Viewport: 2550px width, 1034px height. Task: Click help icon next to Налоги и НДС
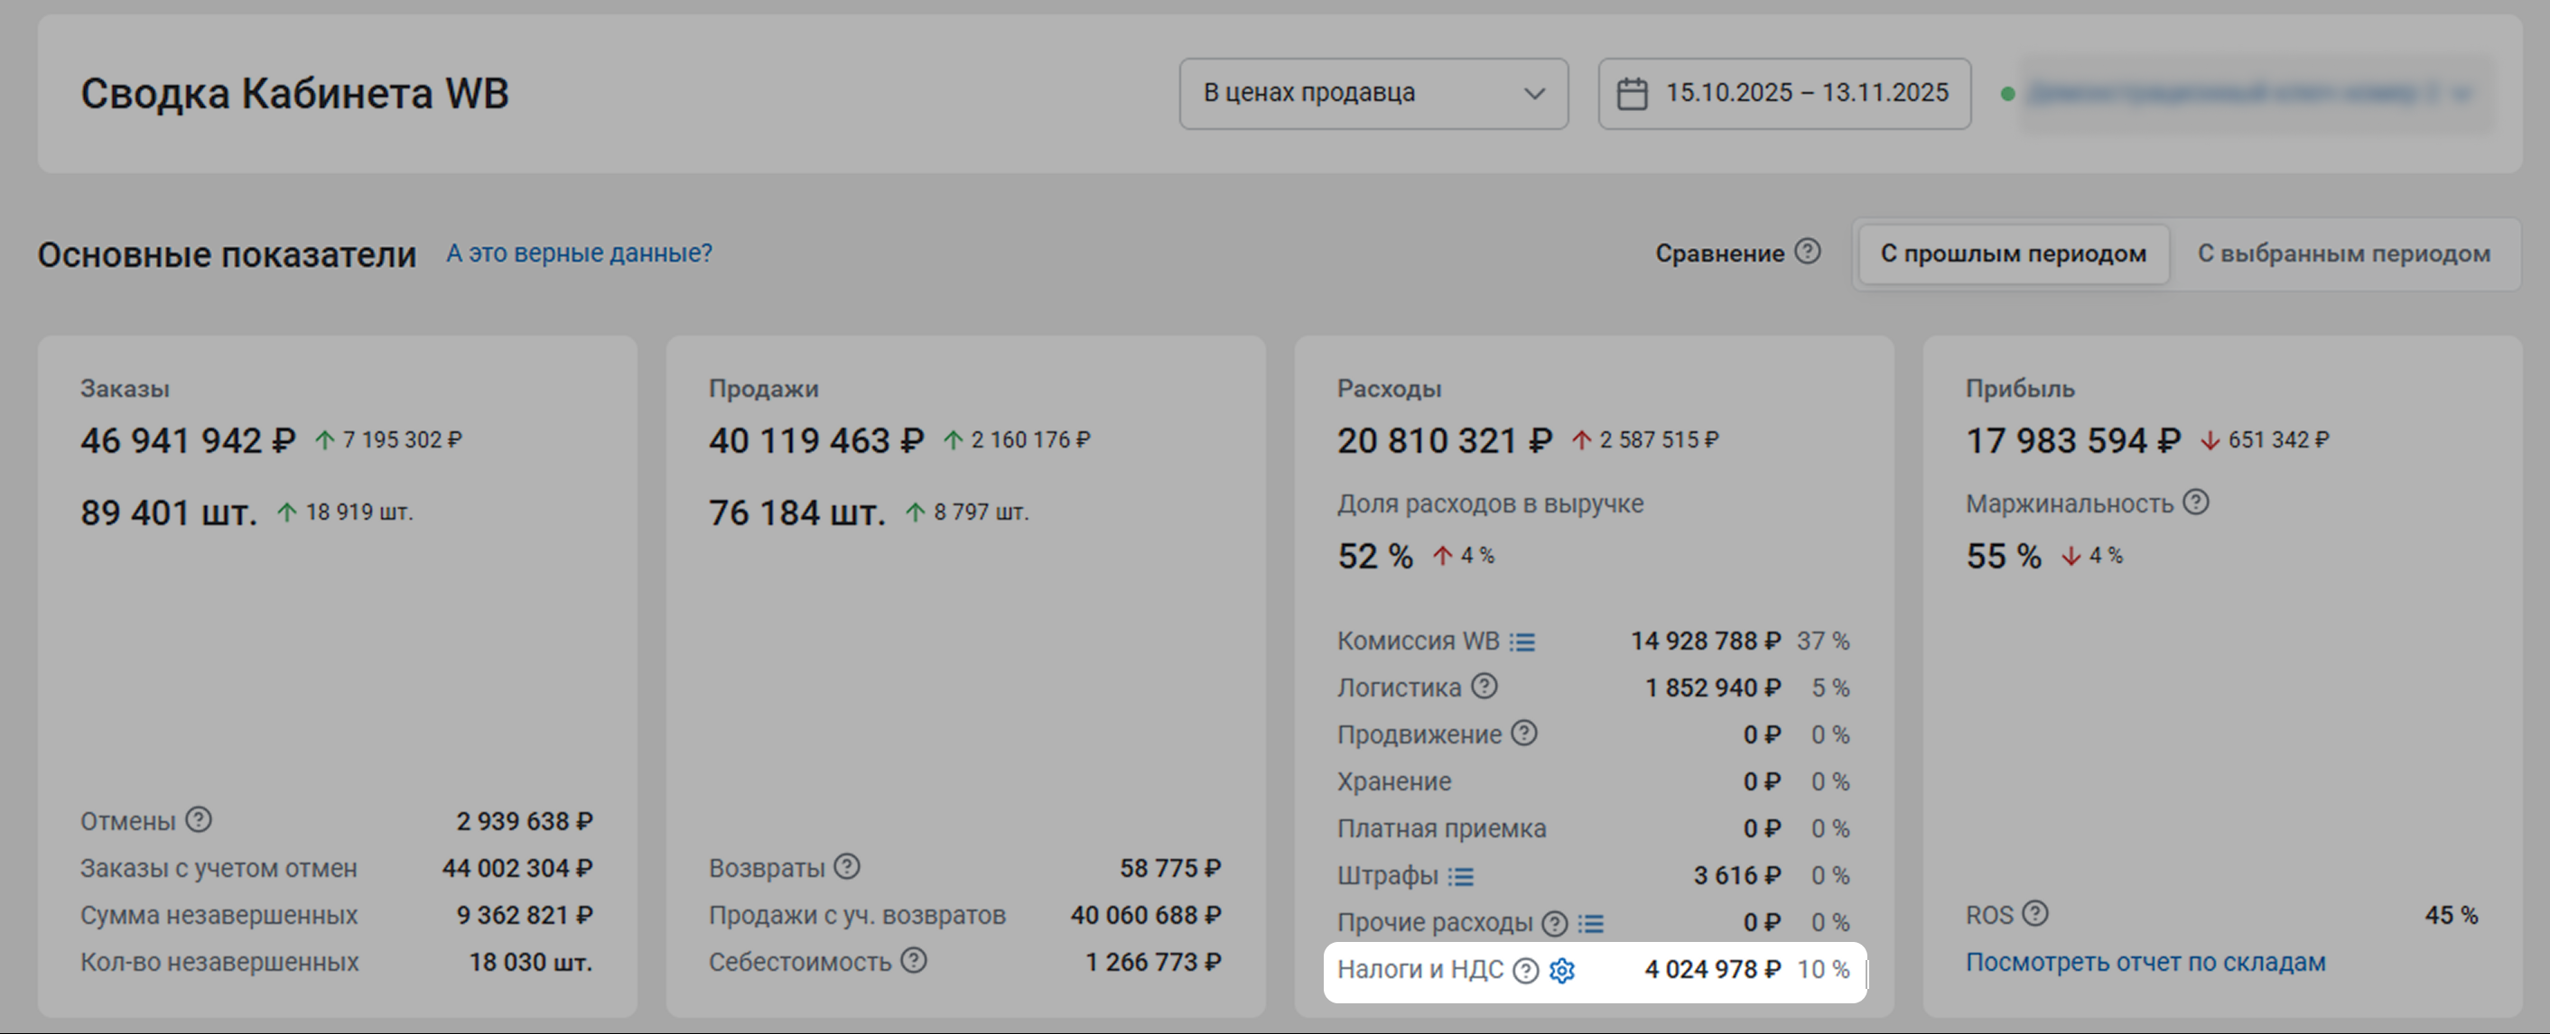pyautogui.click(x=1526, y=971)
